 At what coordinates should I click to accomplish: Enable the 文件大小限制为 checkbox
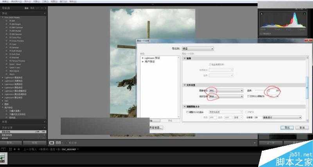[x=247, y=96]
